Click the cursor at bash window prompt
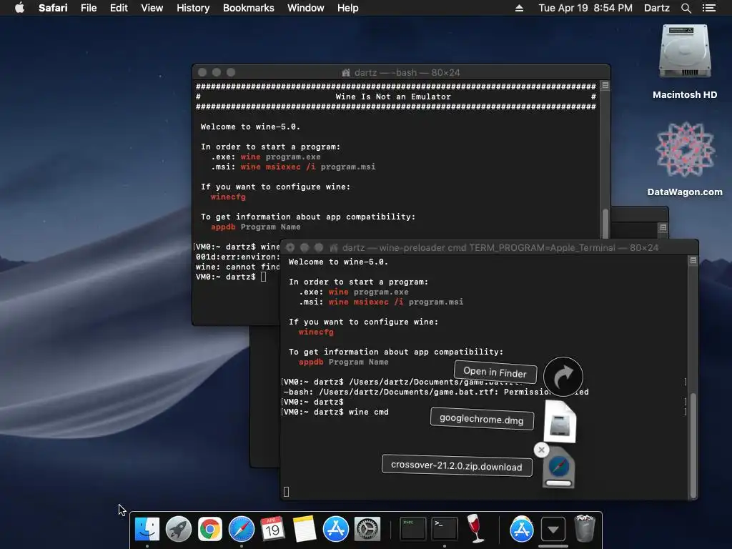The height and width of the screenshot is (549, 732). coord(263,277)
